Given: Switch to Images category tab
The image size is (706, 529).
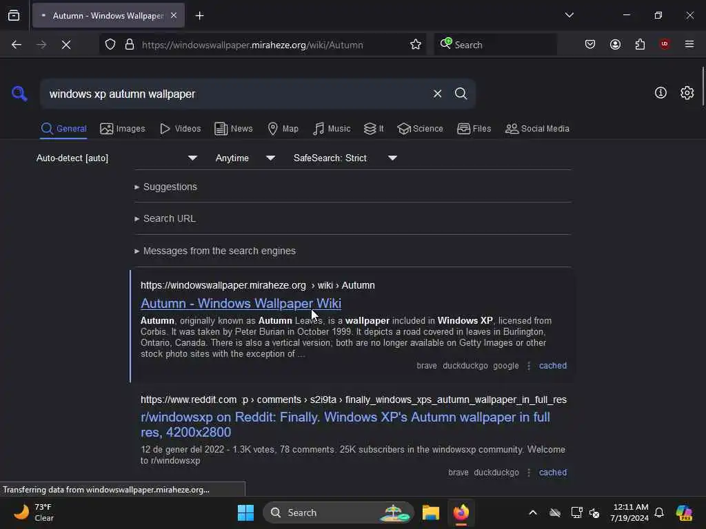Looking at the screenshot, I should pyautogui.click(x=123, y=129).
